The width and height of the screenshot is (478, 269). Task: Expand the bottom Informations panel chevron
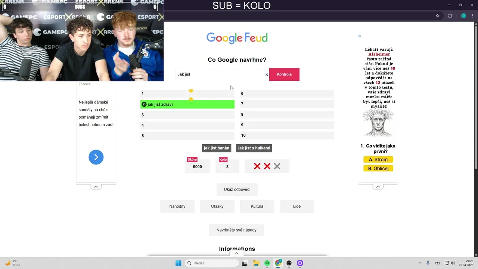pyautogui.click(x=236, y=253)
